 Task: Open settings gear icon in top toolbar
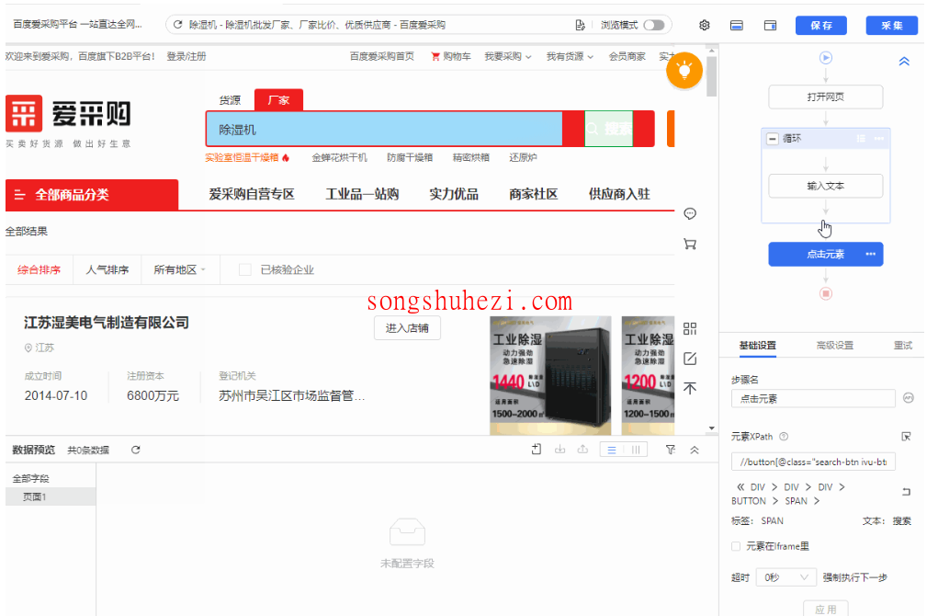[704, 25]
